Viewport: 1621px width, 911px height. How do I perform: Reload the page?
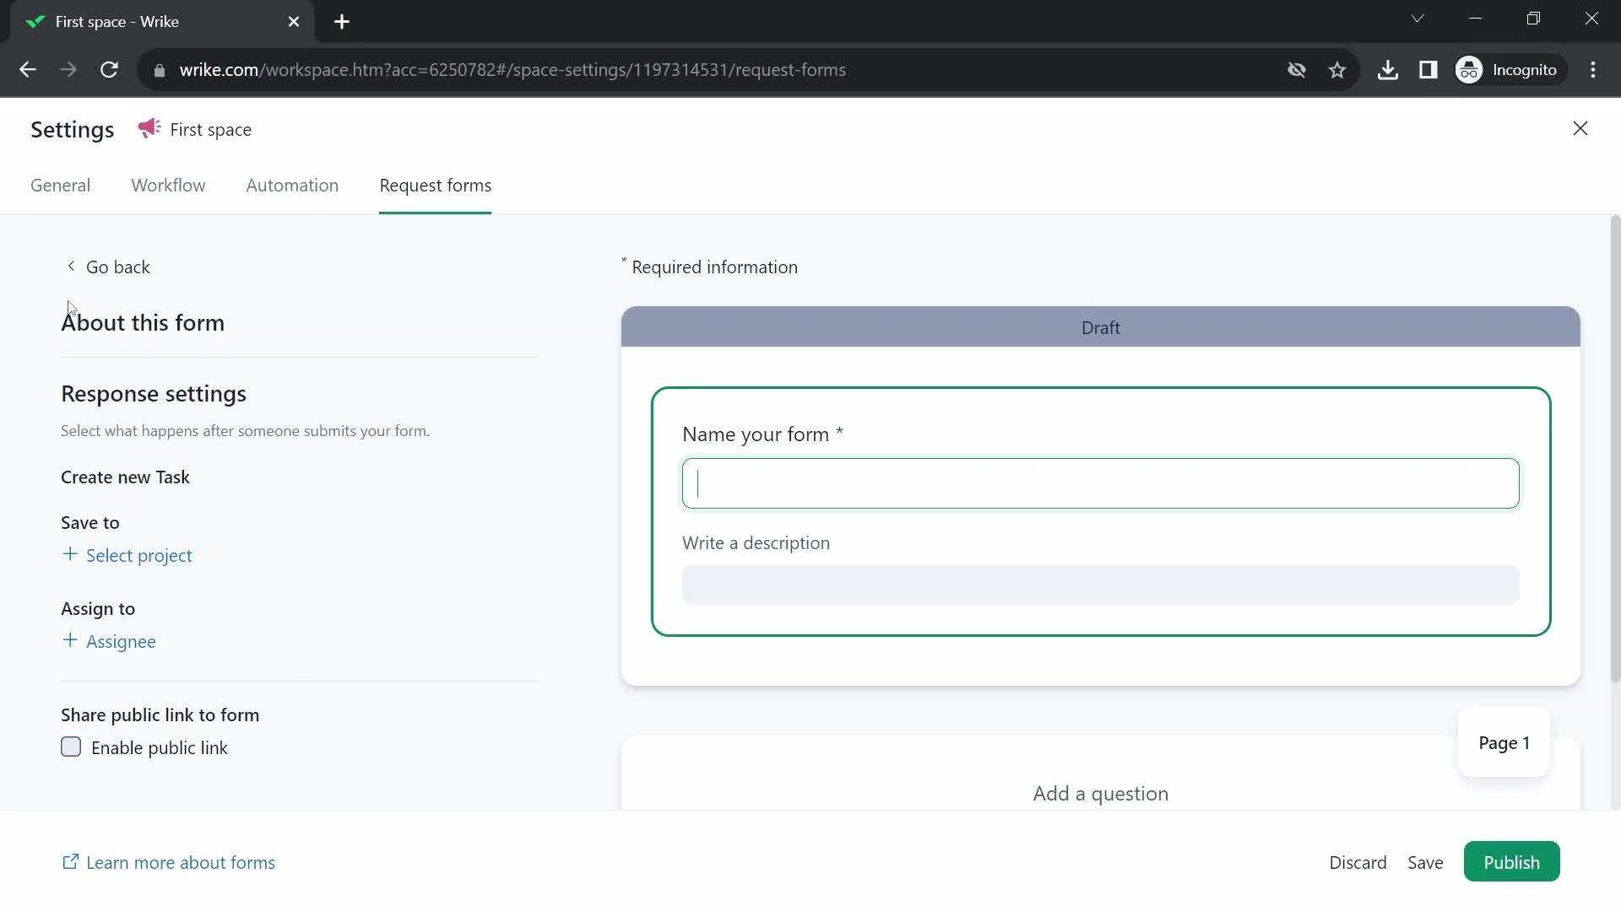(x=109, y=70)
